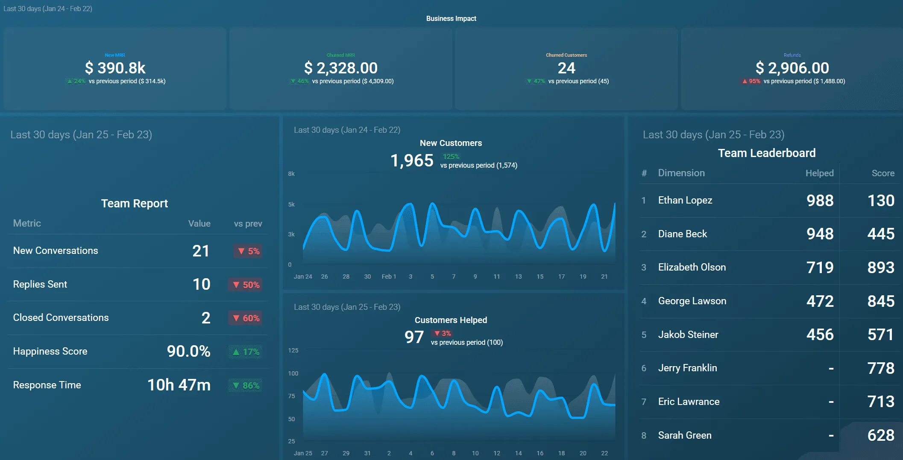This screenshot has height=460, width=903.
Task: Click the Refunds 95% increase badge
Action: [x=751, y=81]
